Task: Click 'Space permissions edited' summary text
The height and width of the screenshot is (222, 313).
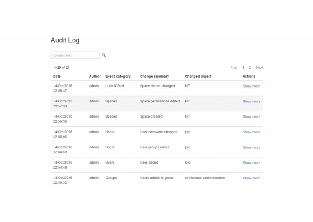Action: (x=160, y=102)
